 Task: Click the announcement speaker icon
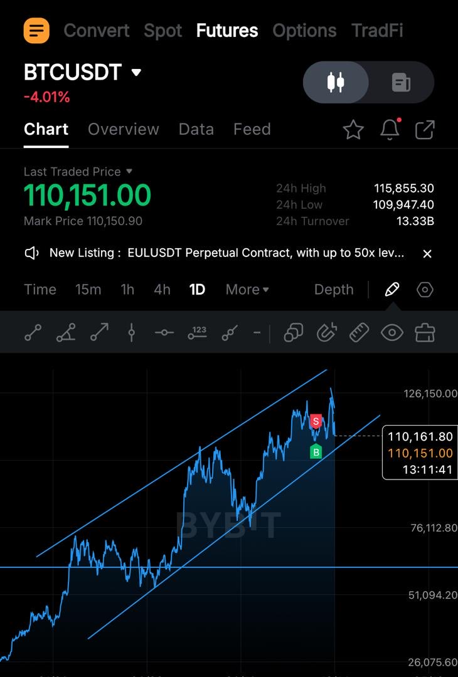pyautogui.click(x=32, y=253)
